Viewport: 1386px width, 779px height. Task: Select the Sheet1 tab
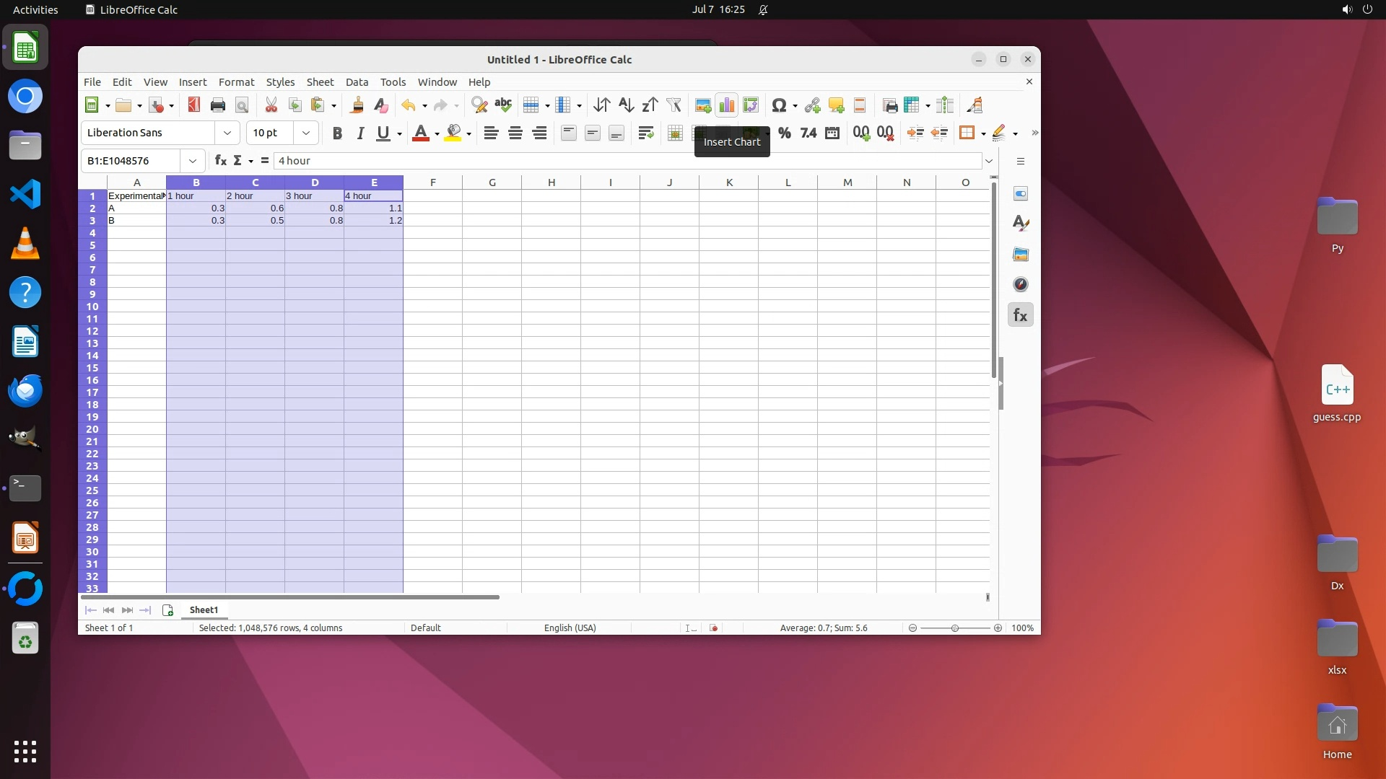pyautogui.click(x=204, y=610)
